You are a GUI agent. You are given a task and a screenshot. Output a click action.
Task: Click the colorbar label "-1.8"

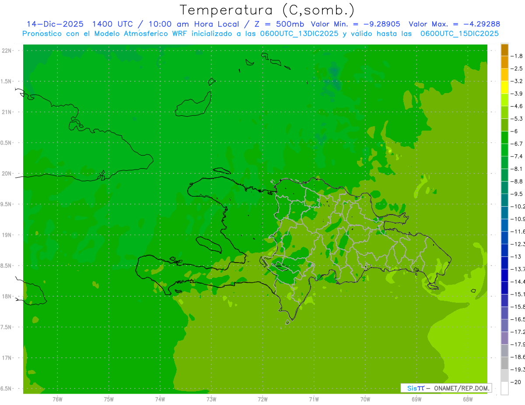(x=517, y=56)
